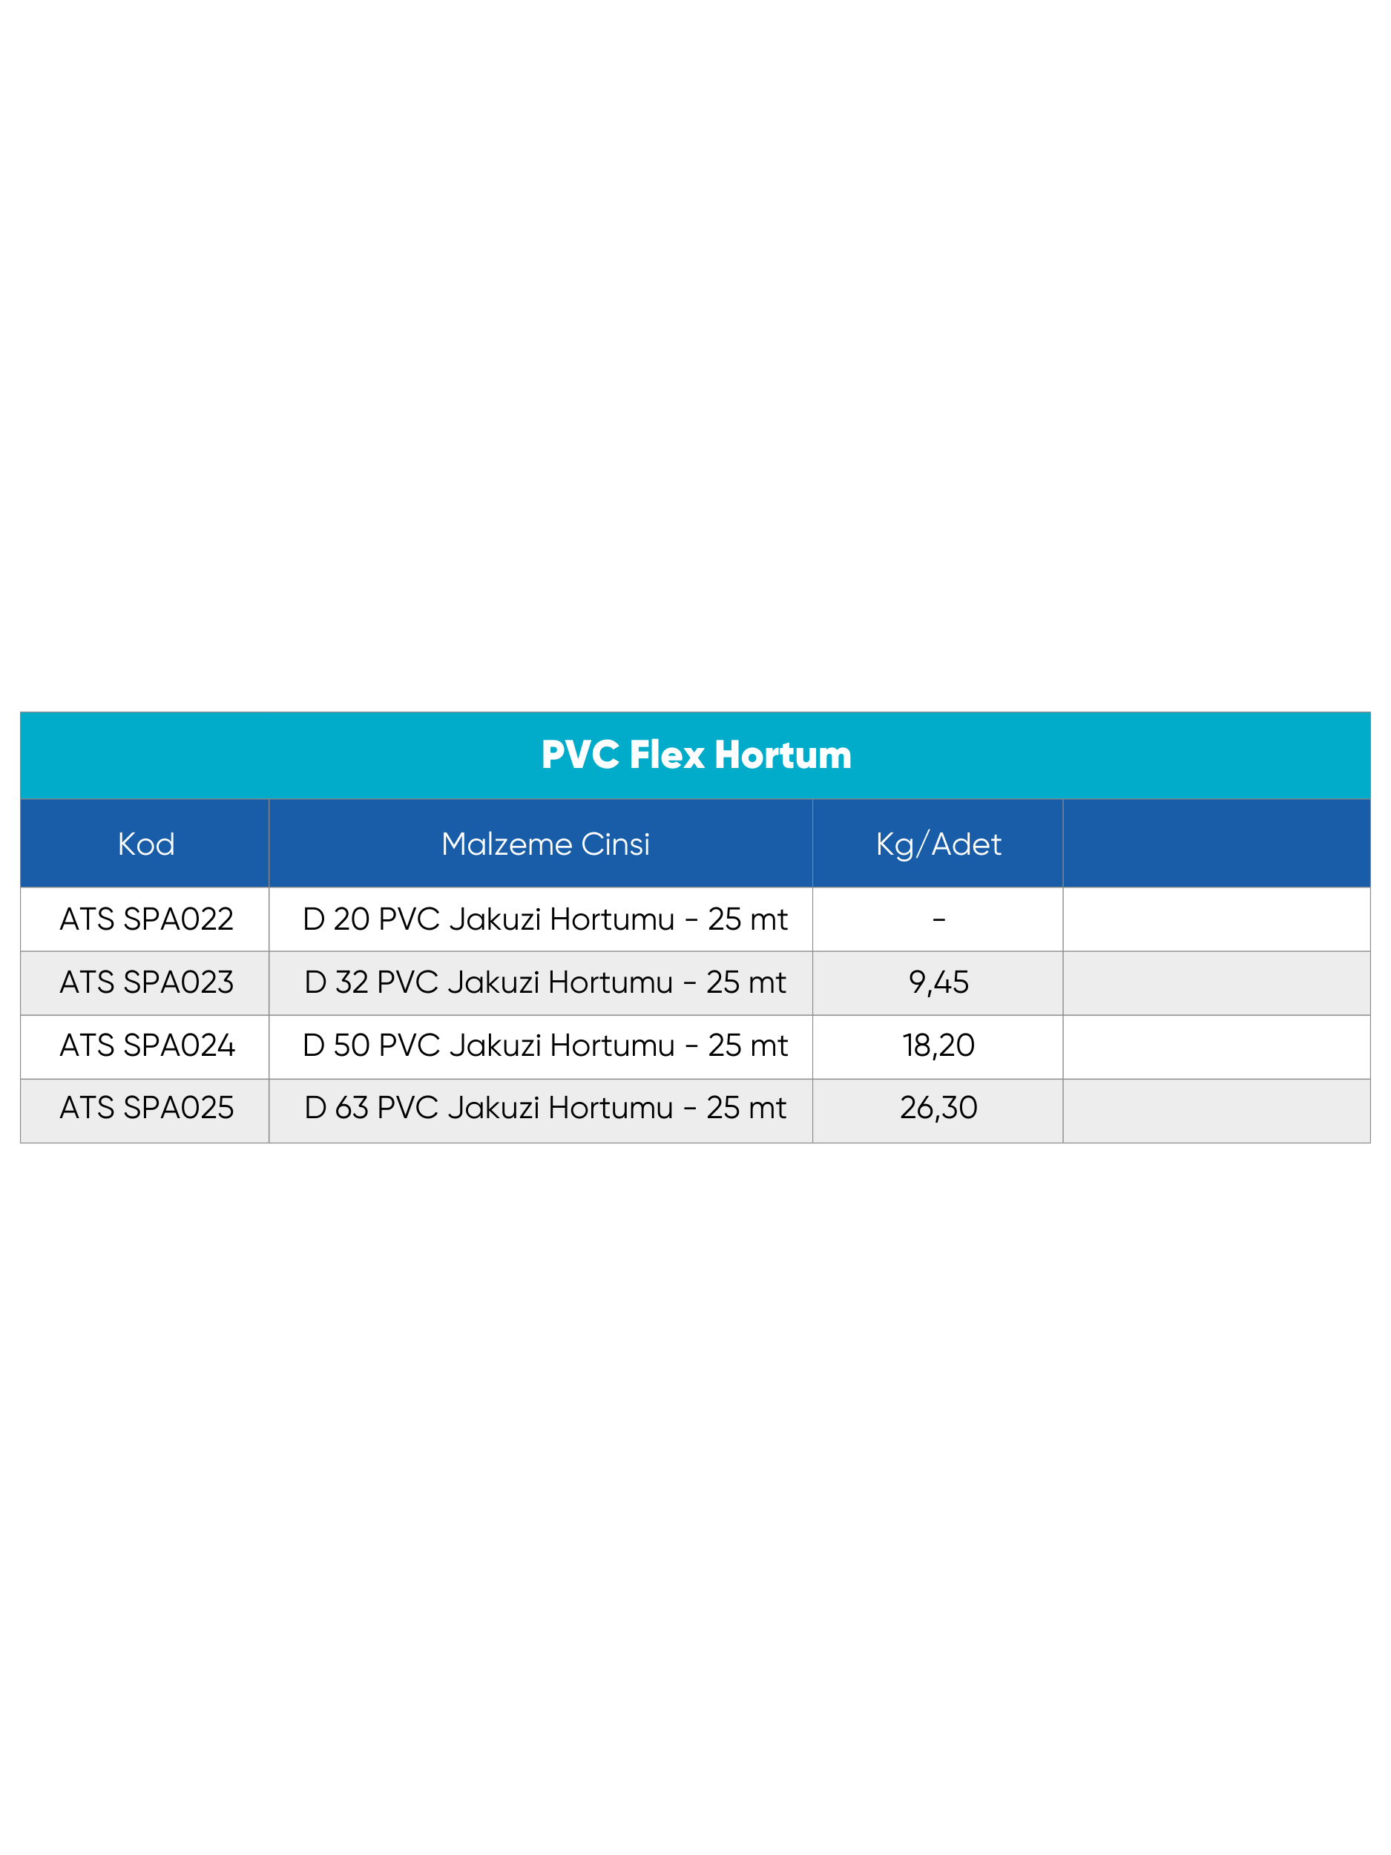Click the D 20 PVC Jakuzi Hortumu cell
Viewport: 1391px width, 1855px height.
point(545,919)
